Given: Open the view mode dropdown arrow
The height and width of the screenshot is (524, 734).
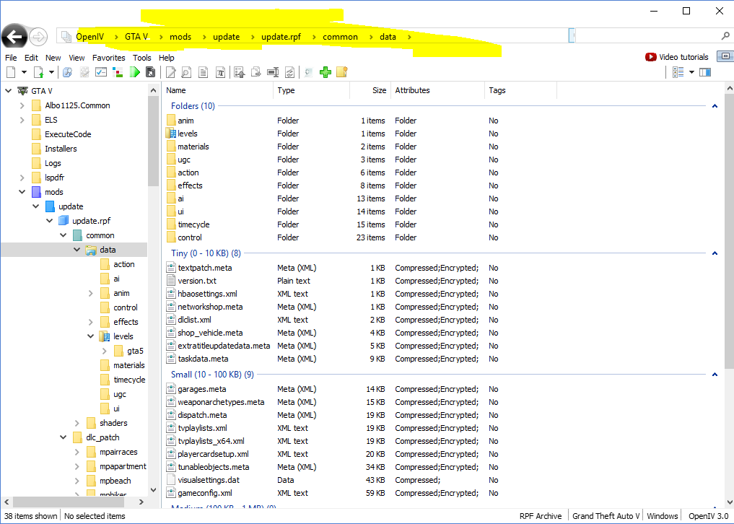Looking at the screenshot, I should (691, 72).
